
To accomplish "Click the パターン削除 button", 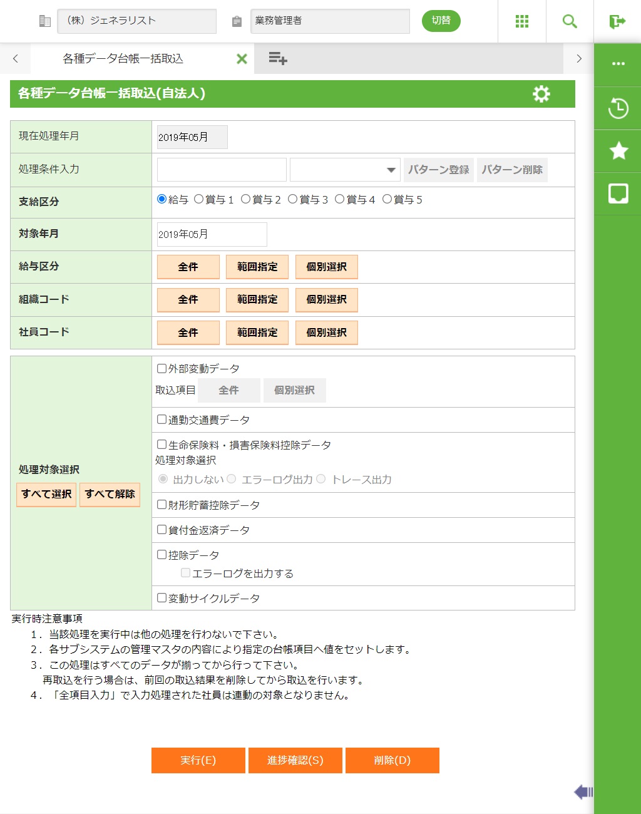I will [x=512, y=170].
